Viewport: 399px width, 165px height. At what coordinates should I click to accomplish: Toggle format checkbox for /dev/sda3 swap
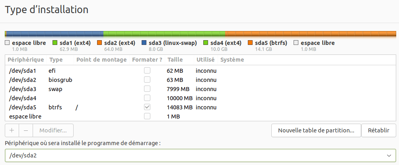tap(147, 89)
